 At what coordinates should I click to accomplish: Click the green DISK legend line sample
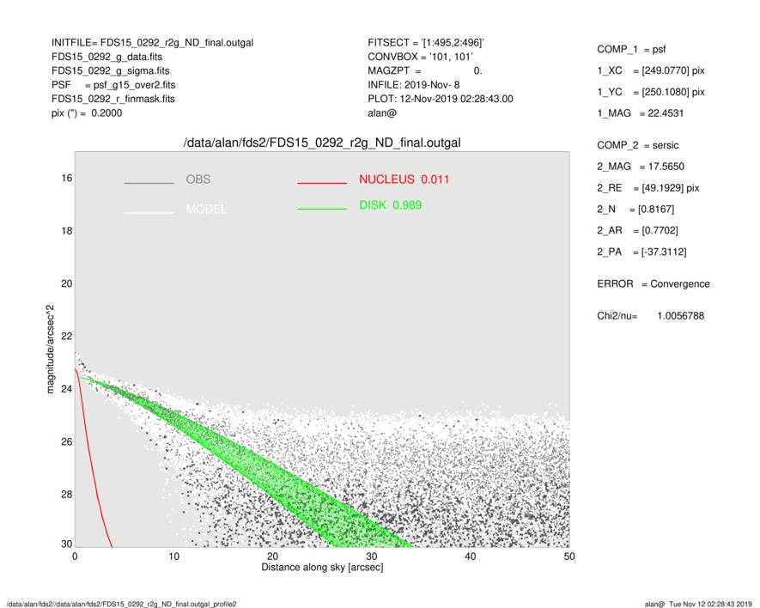[322, 209]
